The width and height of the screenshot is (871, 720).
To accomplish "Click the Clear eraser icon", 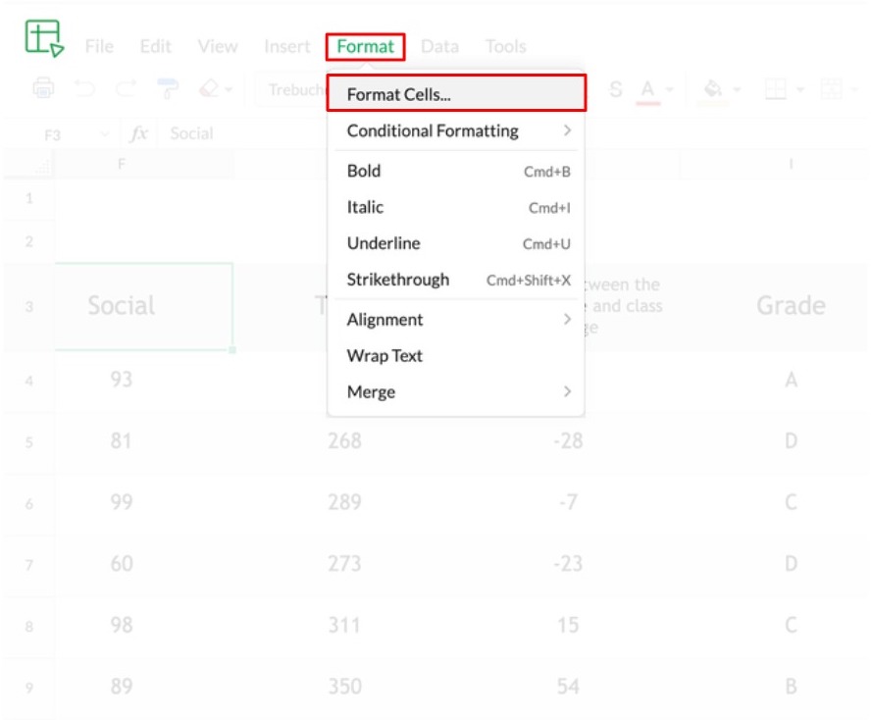I will (x=209, y=89).
